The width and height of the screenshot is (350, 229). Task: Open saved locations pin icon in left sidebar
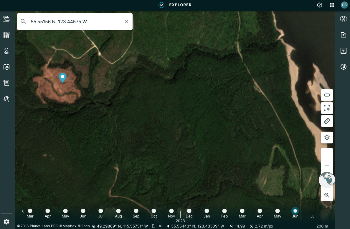tap(6, 51)
